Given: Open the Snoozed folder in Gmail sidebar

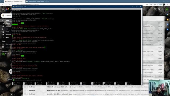Looking at the screenshot, I should click(x=8, y=26).
